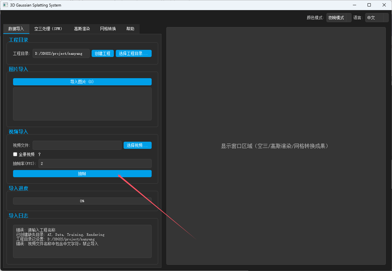Open the 颜色模式 dropdown showing 夜晚模式
392x271 pixels.
pyautogui.click(x=339, y=18)
